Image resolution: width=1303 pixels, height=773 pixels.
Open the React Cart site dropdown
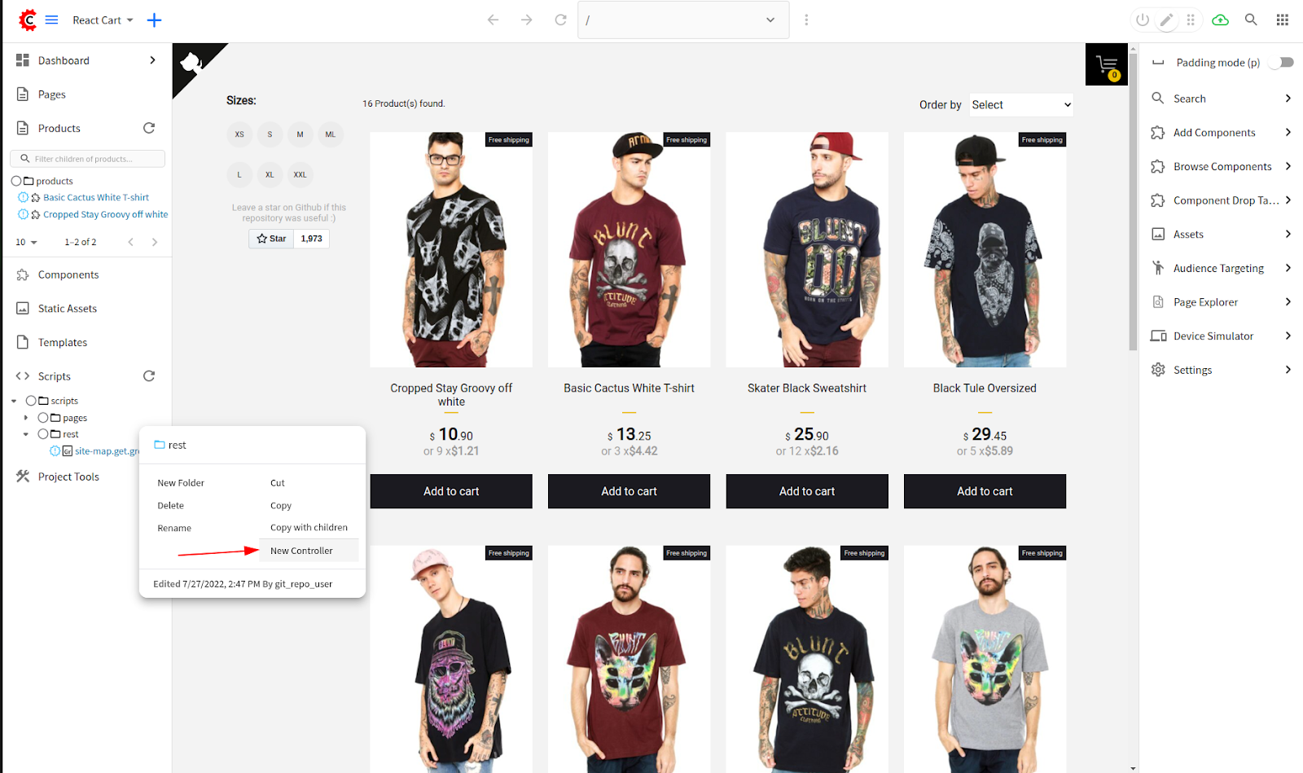(x=103, y=20)
